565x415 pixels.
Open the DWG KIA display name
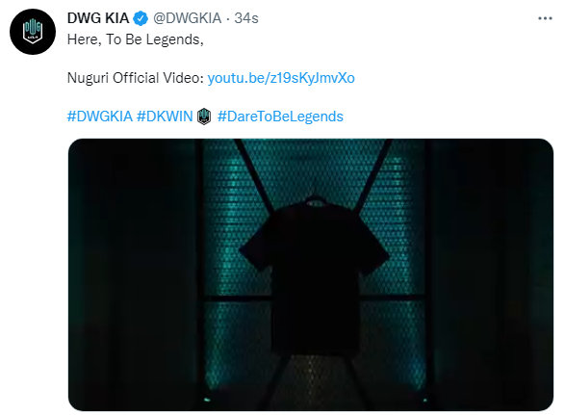click(98, 18)
